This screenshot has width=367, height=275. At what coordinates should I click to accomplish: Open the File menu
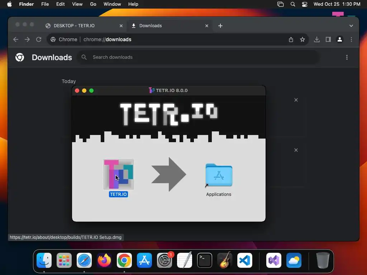(45, 4)
